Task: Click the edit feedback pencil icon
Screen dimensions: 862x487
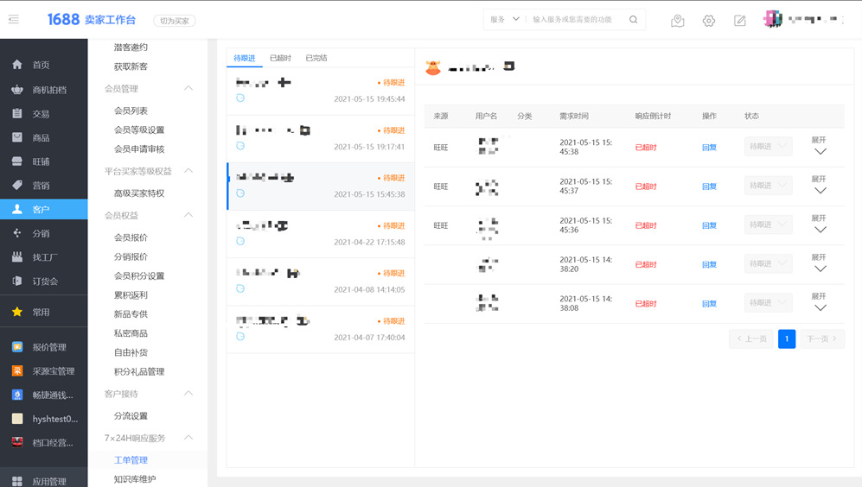Action: coord(739,21)
